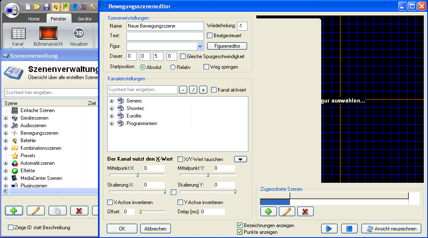Delete scene in Szenenverwaltung panel

[79, 210]
